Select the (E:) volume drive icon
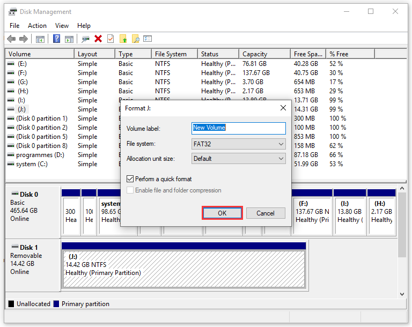This screenshot has height=327, width=412. [11, 64]
